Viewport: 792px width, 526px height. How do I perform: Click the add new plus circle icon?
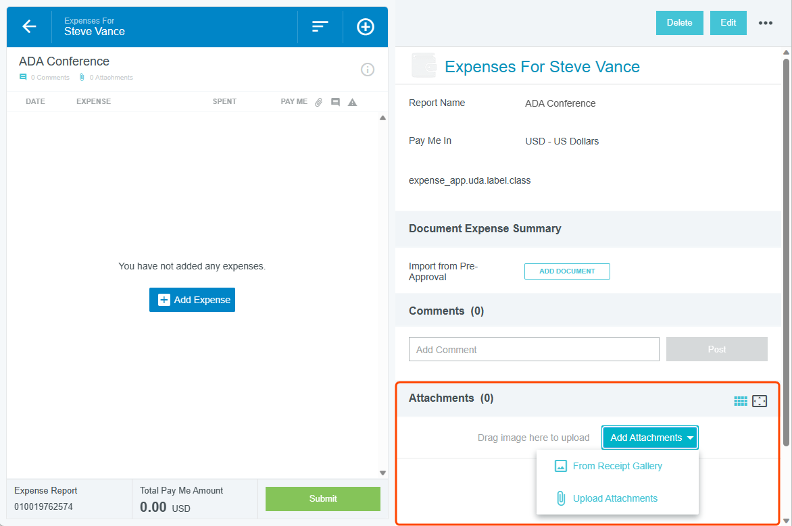click(x=366, y=26)
